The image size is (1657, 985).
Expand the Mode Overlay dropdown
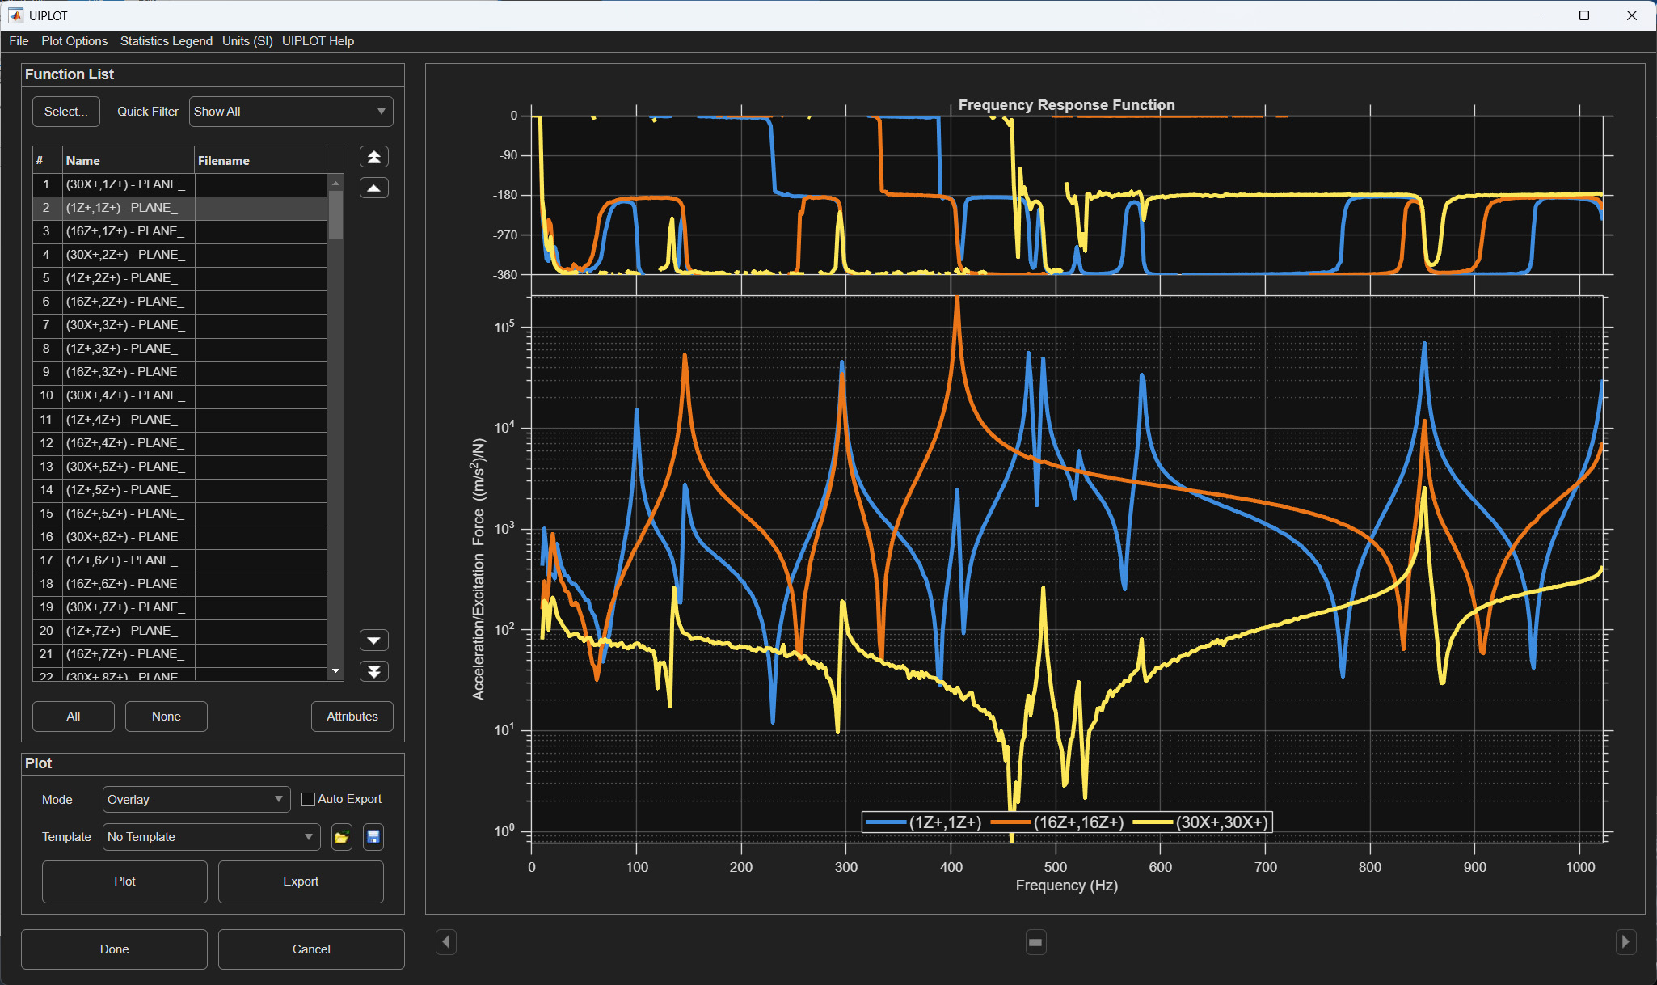coord(196,800)
